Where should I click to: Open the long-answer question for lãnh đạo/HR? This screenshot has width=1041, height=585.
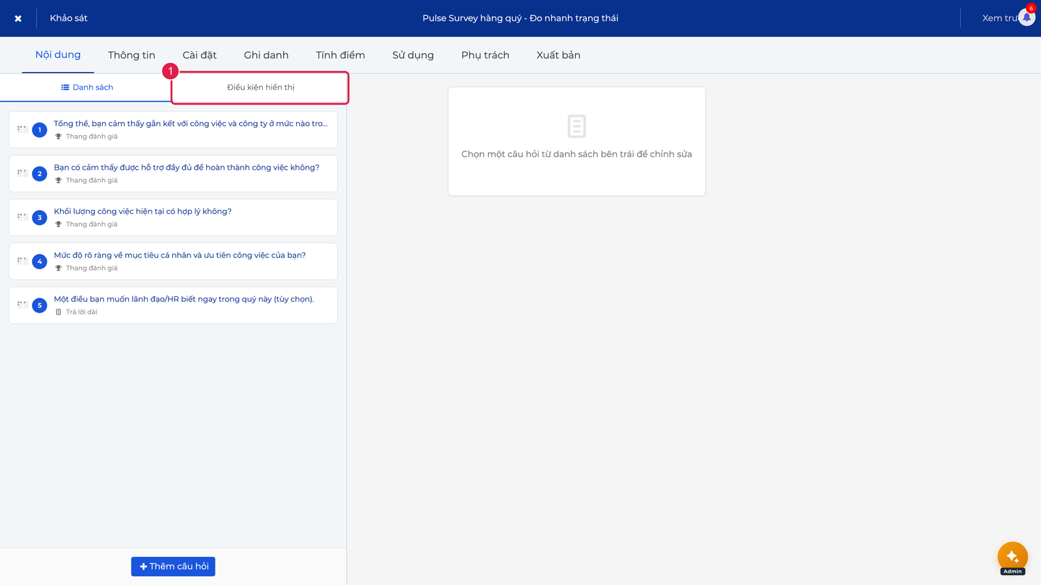173,305
